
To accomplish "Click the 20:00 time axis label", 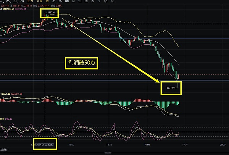I will coord(223,145).
